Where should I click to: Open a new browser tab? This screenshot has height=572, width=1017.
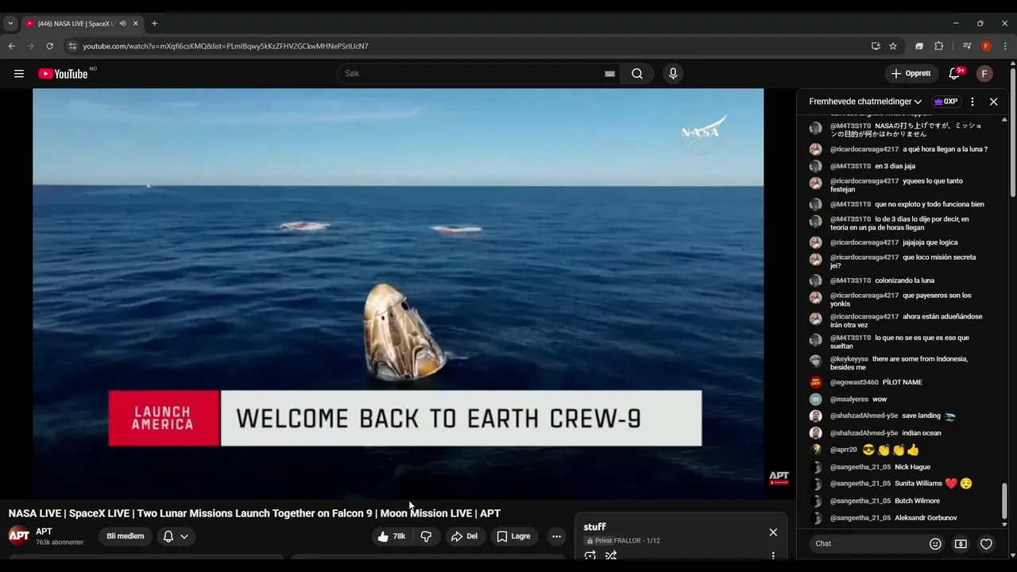pos(154,23)
